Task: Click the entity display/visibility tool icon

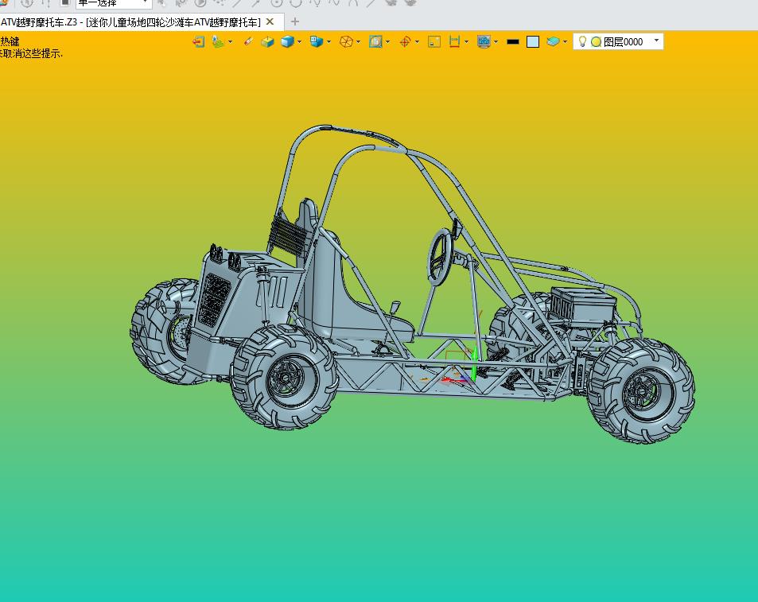Action: click(219, 41)
